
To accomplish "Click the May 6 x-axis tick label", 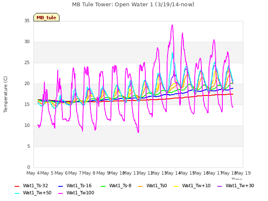I will (x=61, y=173).
